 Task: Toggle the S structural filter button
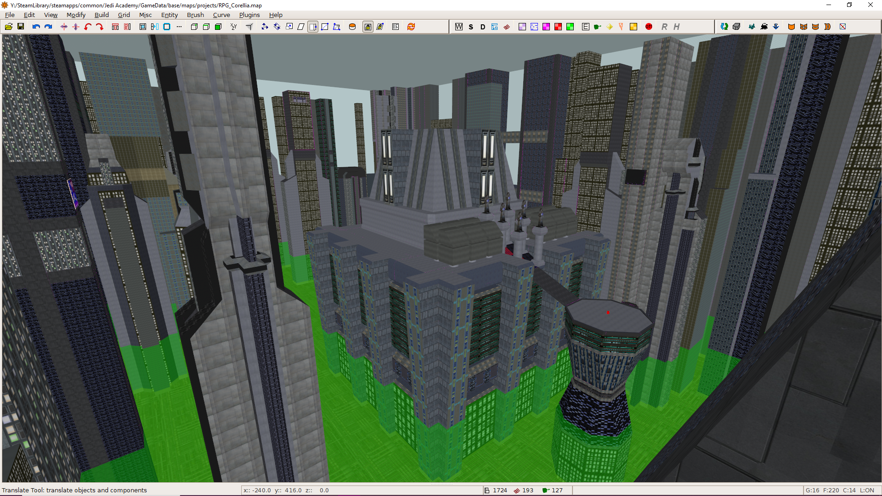[471, 27]
